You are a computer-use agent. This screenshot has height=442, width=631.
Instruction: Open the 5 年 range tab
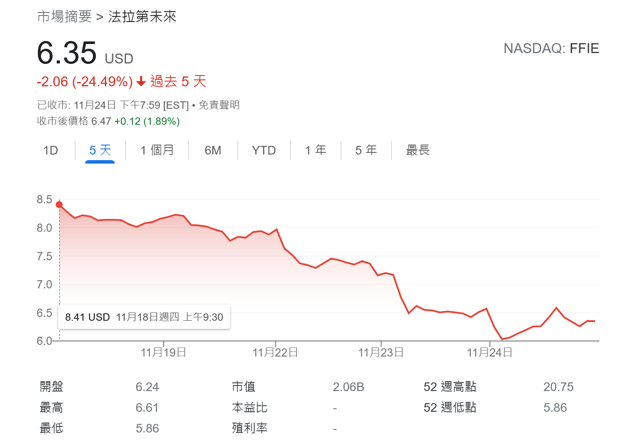point(366,150)
